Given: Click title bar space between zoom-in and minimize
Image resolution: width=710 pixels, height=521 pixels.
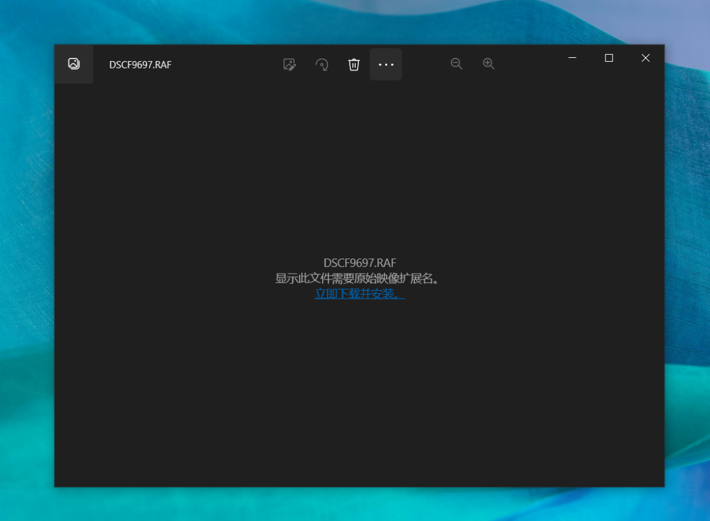Looking at the screenshot, I should click(x=526, y=64).
